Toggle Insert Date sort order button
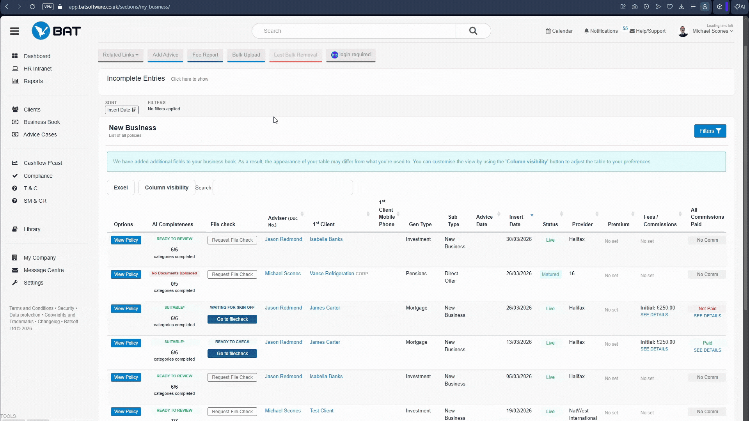This screenshot has width=749, height=421. pos(121,110)
